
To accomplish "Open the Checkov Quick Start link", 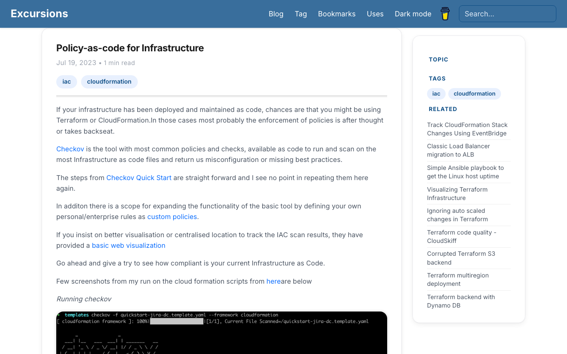I will pyautogui.click(x=139, y=177).
